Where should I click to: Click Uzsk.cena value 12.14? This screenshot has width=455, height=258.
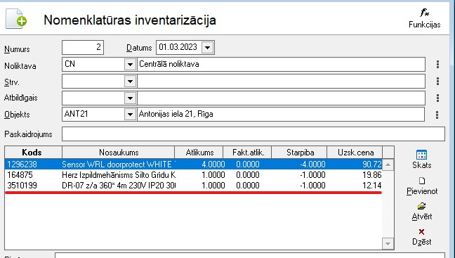[371, 186]
